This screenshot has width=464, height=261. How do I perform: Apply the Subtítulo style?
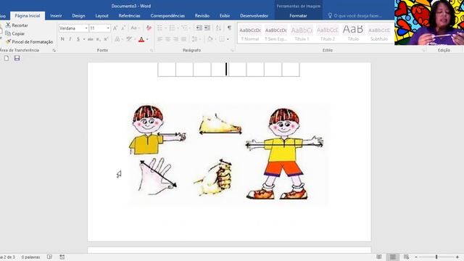pos(379,33)
